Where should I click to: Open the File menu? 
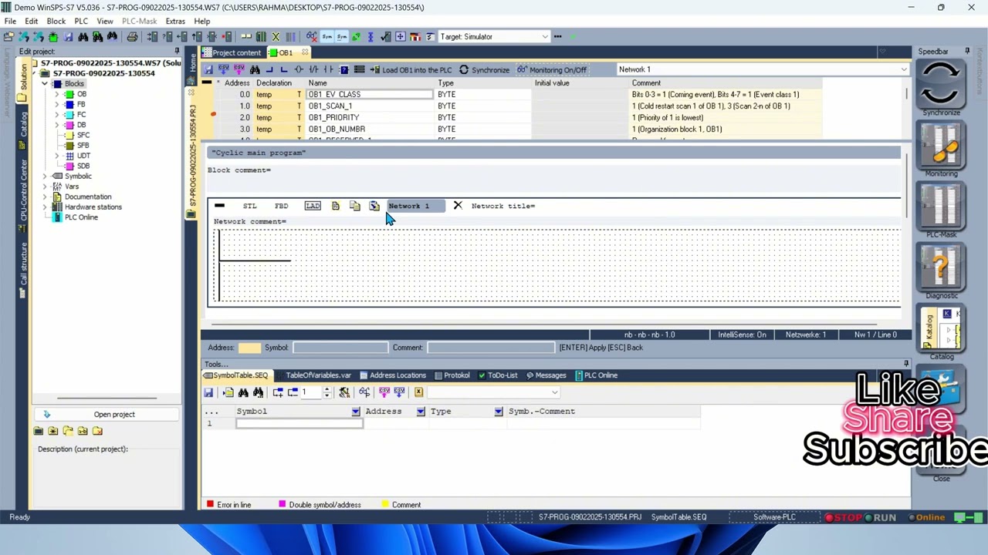(x=11, y=21)
